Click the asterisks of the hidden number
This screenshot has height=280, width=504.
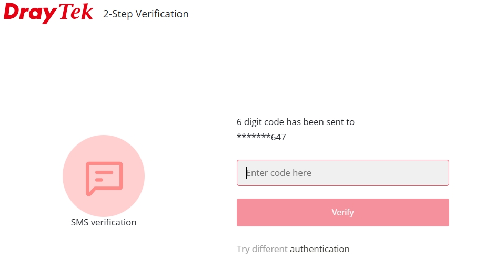[x=254, y=136]
